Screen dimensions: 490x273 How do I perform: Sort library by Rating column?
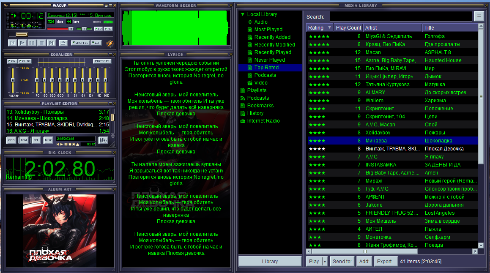[x=319, y=28]
